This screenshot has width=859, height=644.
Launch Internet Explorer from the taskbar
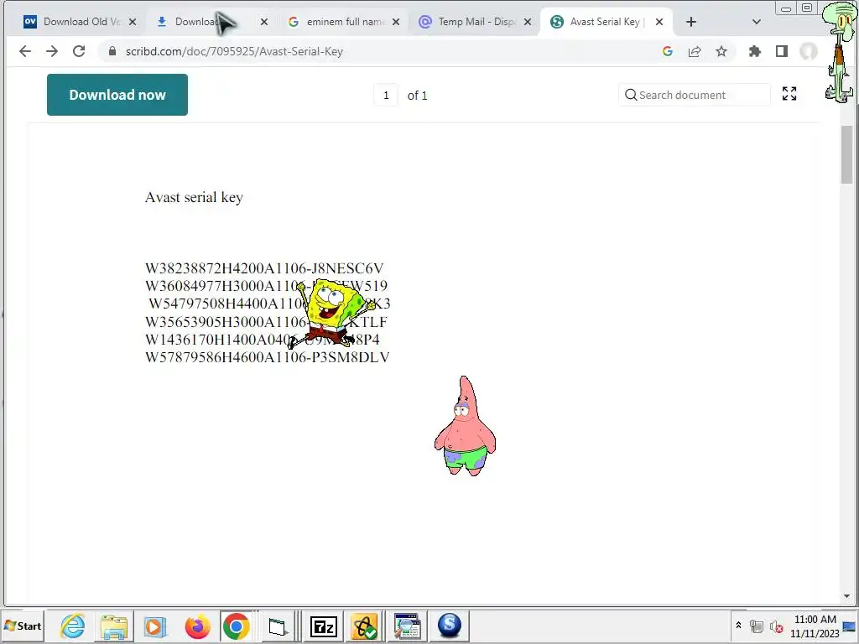[x=73, y=626]
